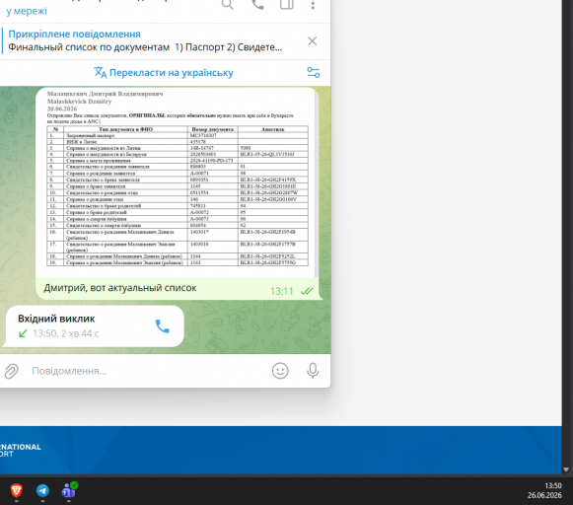Click the scrollbar down arrow in background window
Viewport: 573px width, 505px height.
click(x=566, y=469)
